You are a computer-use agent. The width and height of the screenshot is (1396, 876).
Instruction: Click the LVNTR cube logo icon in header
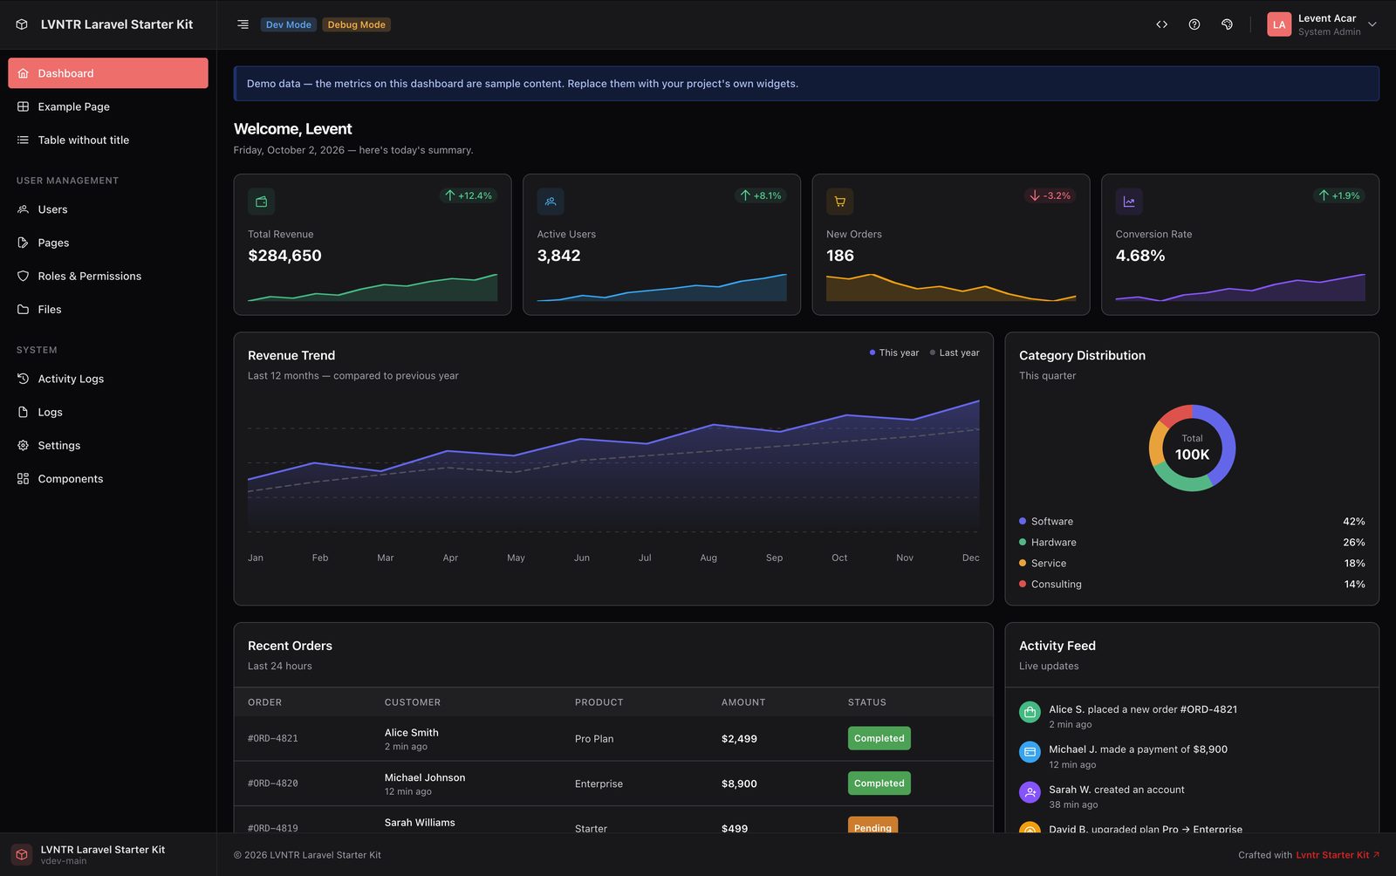22,24
